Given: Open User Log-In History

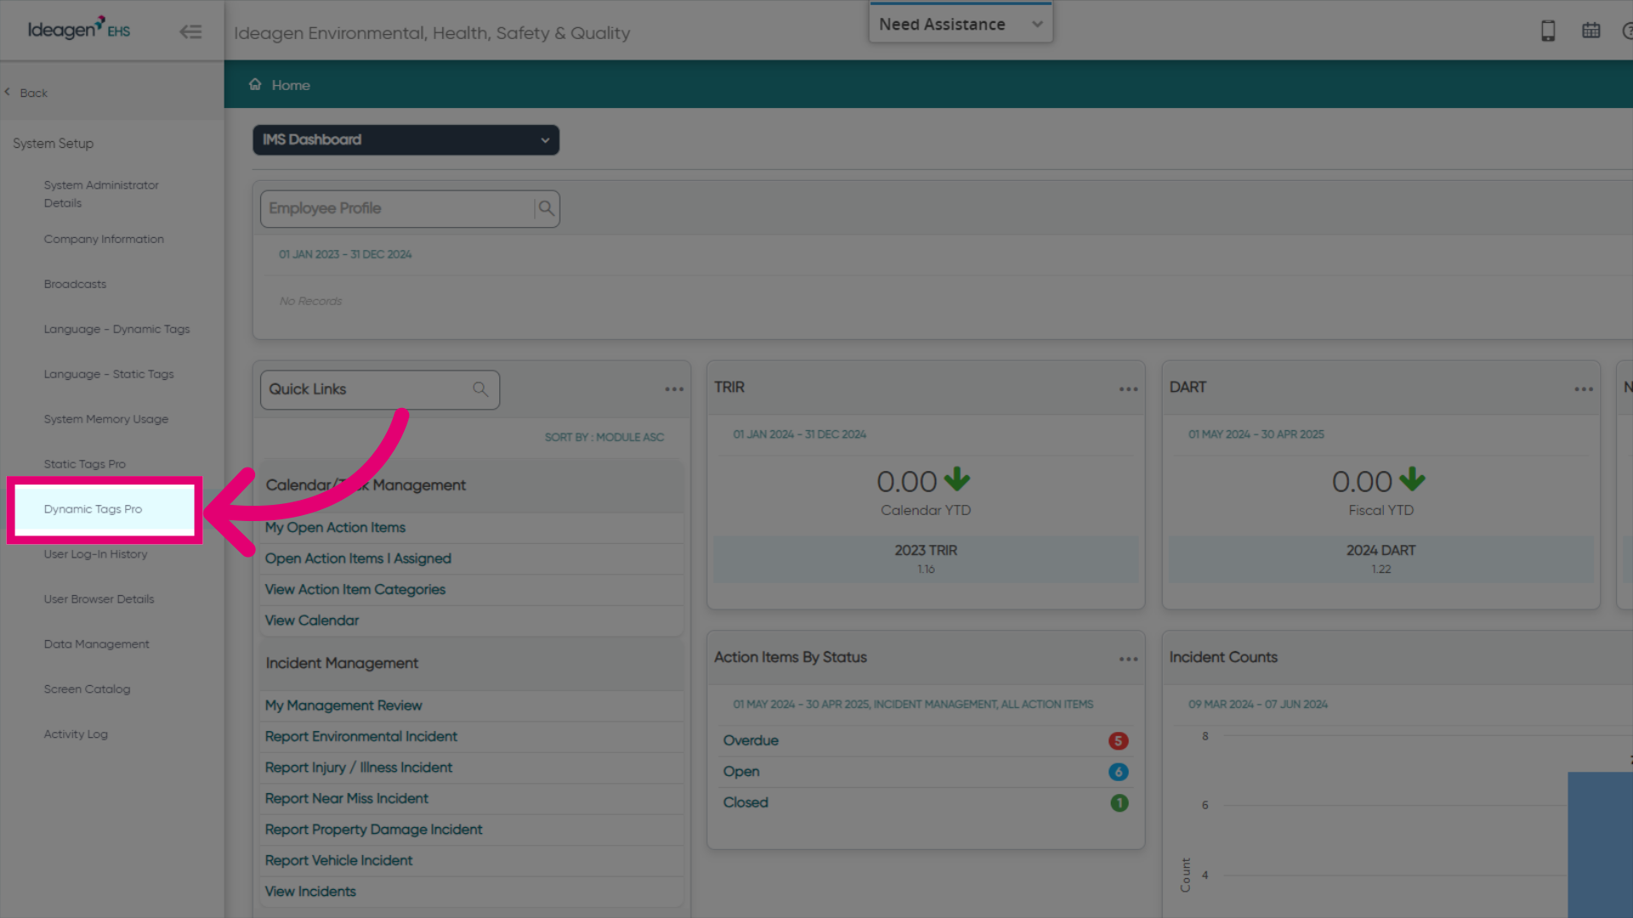Looking at the screenshot, I should click(95, 555).
